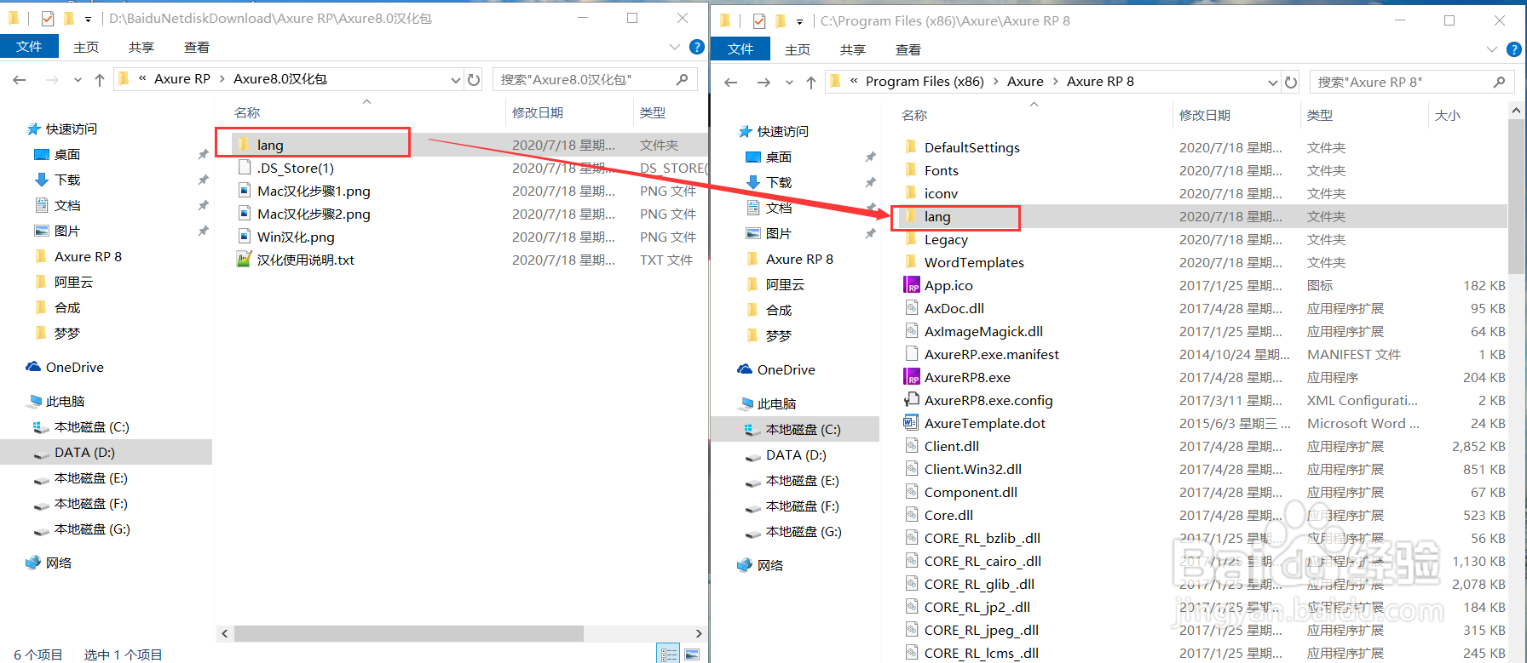Open 文件 menu in right window

[x=740, y=49]
